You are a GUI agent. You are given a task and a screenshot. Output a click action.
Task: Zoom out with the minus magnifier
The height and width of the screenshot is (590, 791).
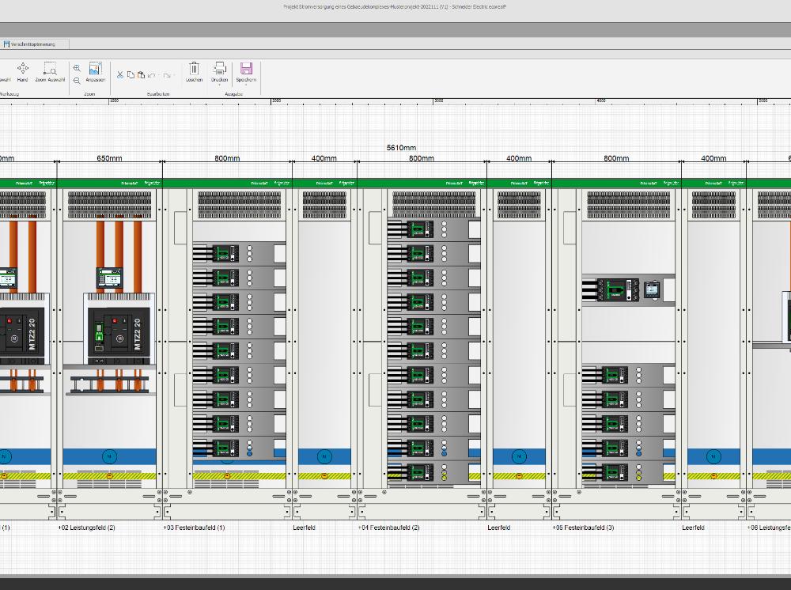(x=77, y=81)
